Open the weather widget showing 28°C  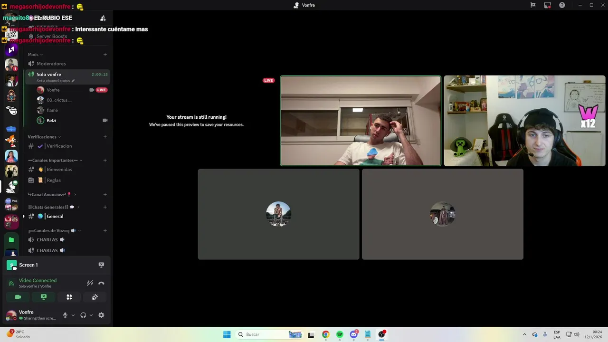click(19, 334)
